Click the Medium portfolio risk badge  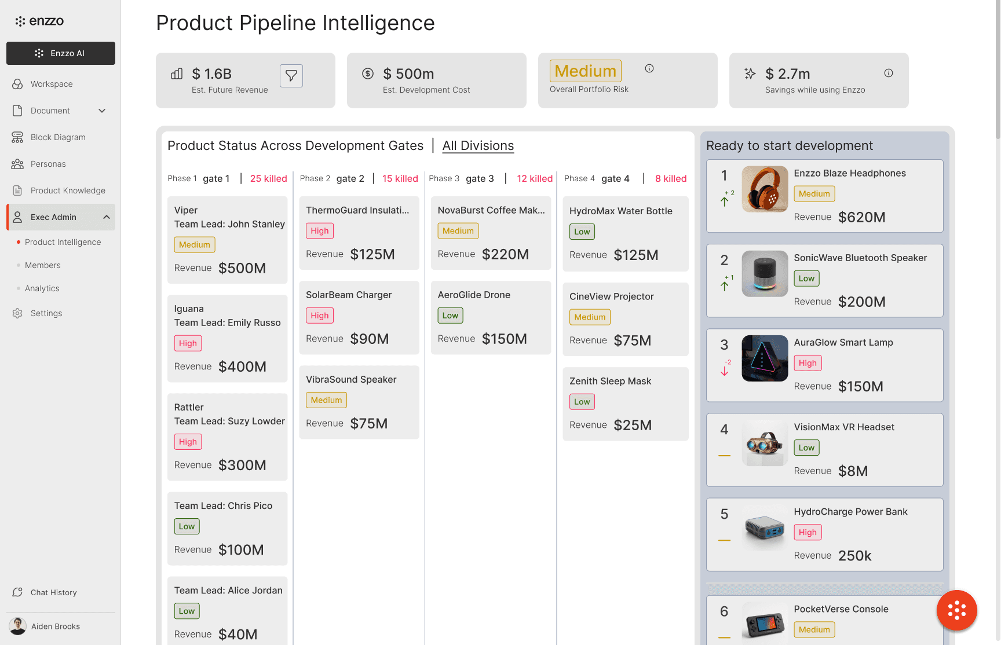[x=585, y=71]
